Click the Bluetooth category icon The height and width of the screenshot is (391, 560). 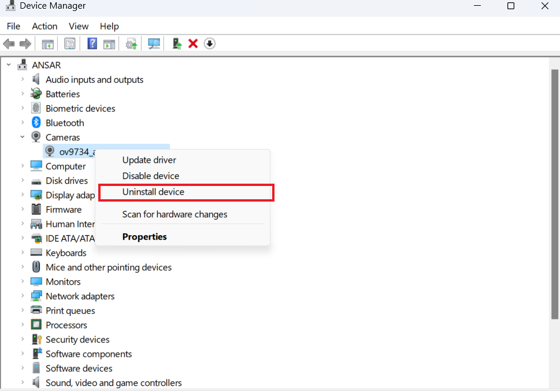[x=36, y=122]
